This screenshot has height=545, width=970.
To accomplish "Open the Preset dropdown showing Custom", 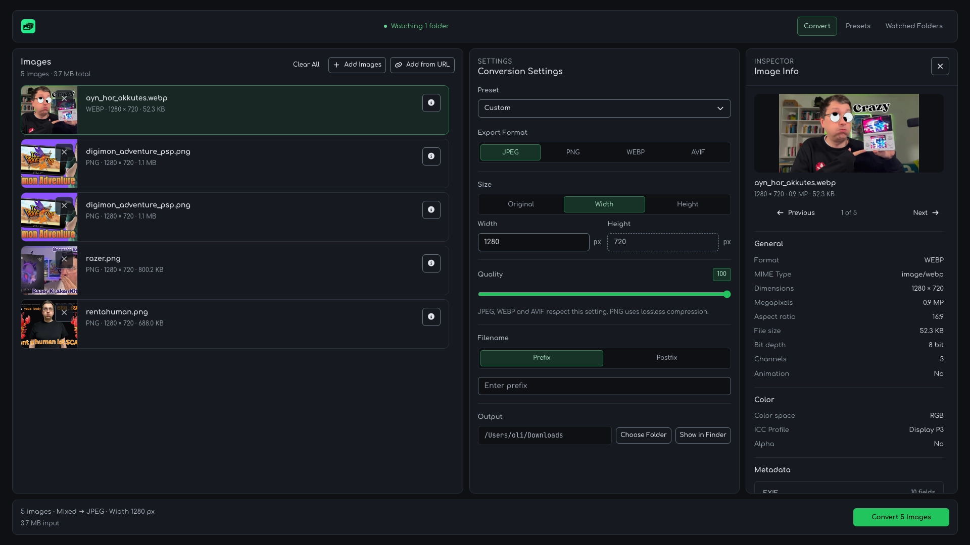I will tap(604, 108).
